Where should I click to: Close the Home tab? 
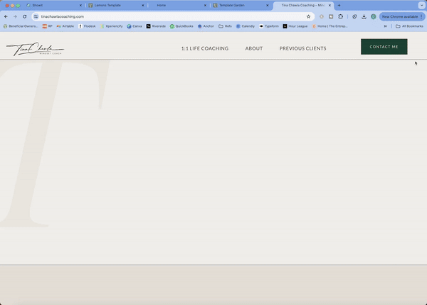(205, 5)
